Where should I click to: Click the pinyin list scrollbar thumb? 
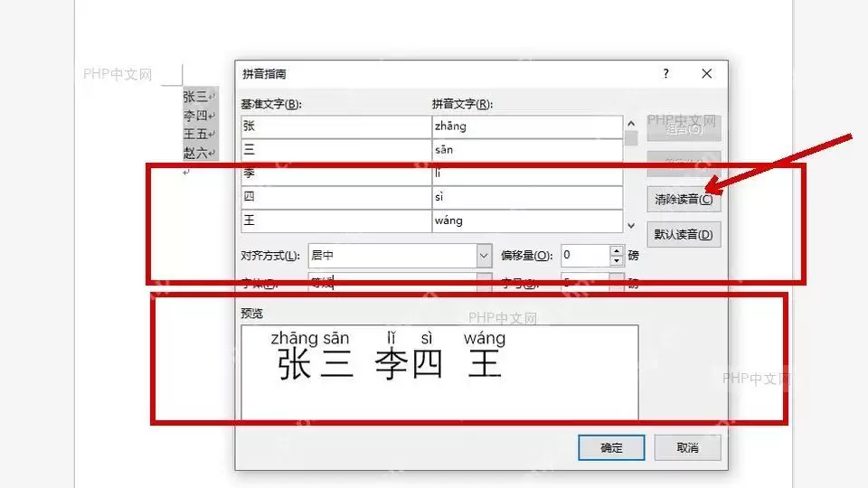631,137
